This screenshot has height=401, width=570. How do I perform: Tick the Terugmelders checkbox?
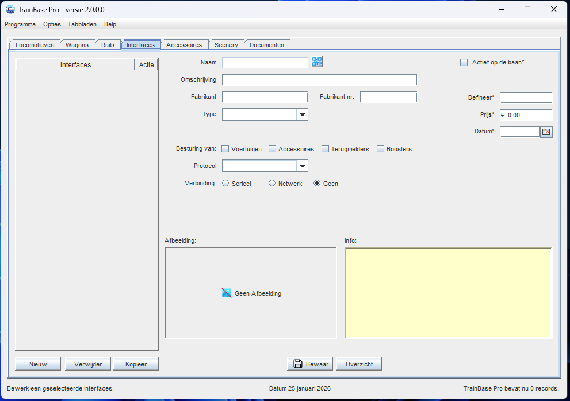click(326, 149)
